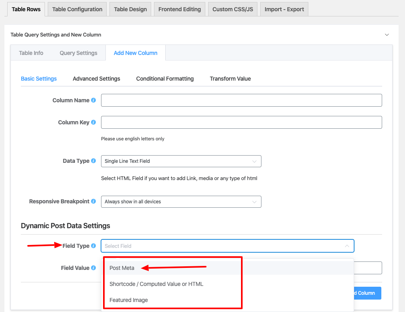
Task: Collapse the Table Query Settings panel chevron
Action: point(387,35)
